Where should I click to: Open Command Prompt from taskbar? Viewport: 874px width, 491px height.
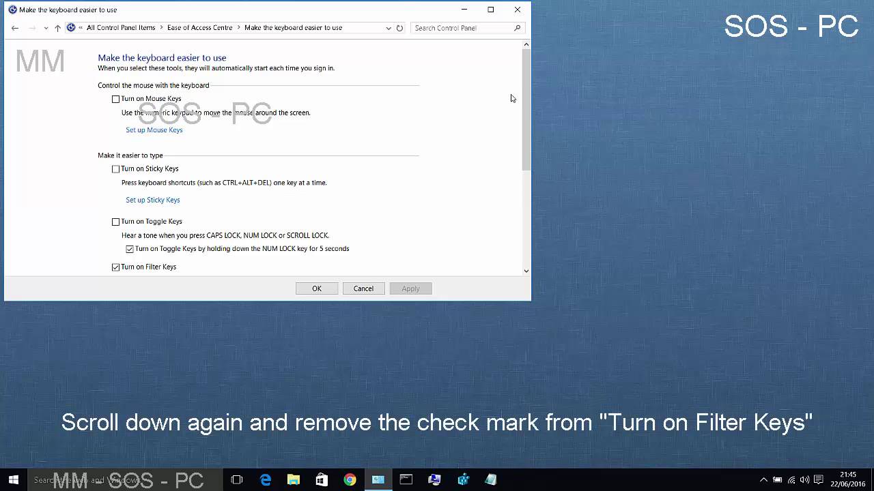406,480
